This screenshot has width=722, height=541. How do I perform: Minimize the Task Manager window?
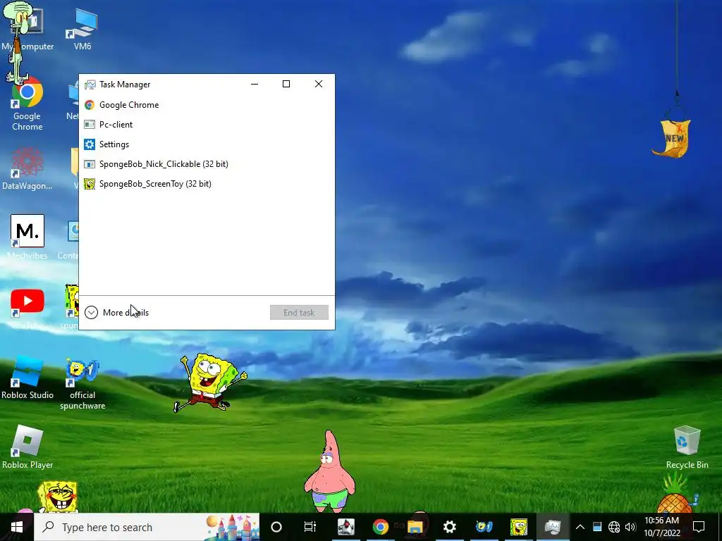click(255, 85)
